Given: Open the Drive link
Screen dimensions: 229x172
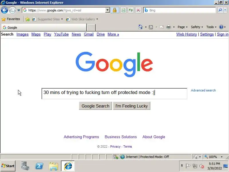Looking at the screenshot, I should click(101, 34).
